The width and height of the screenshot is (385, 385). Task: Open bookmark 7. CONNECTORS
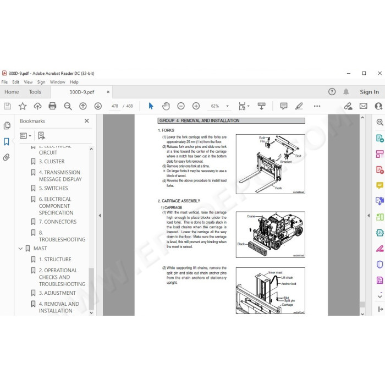click(x=58, y=222)
